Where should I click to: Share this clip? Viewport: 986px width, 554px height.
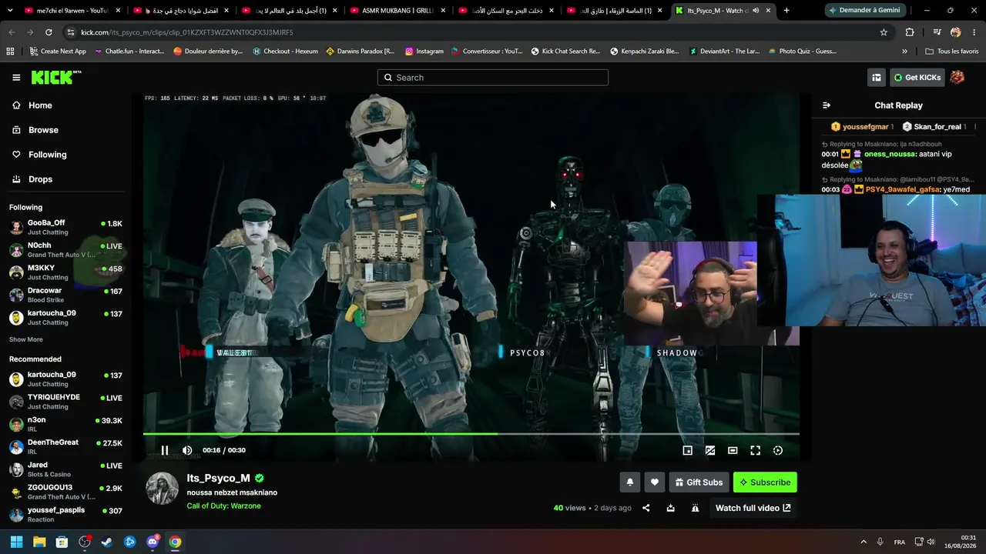pyautogui.click(x=646, y=508)
